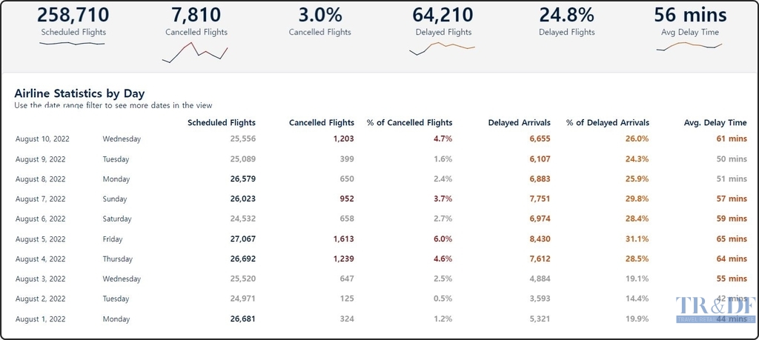This screenshot has width=759, height=340.
Task: Click the red sparkline below 7,810 Cancelled Flights
Action: click(196, 53)
